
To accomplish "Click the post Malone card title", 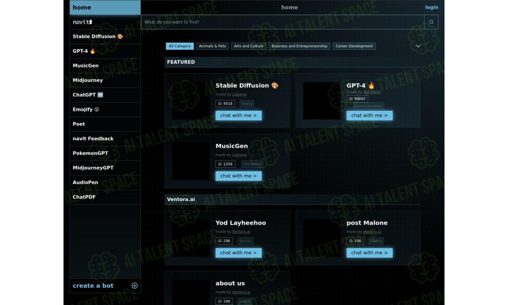I will click(x=367, y=223).
